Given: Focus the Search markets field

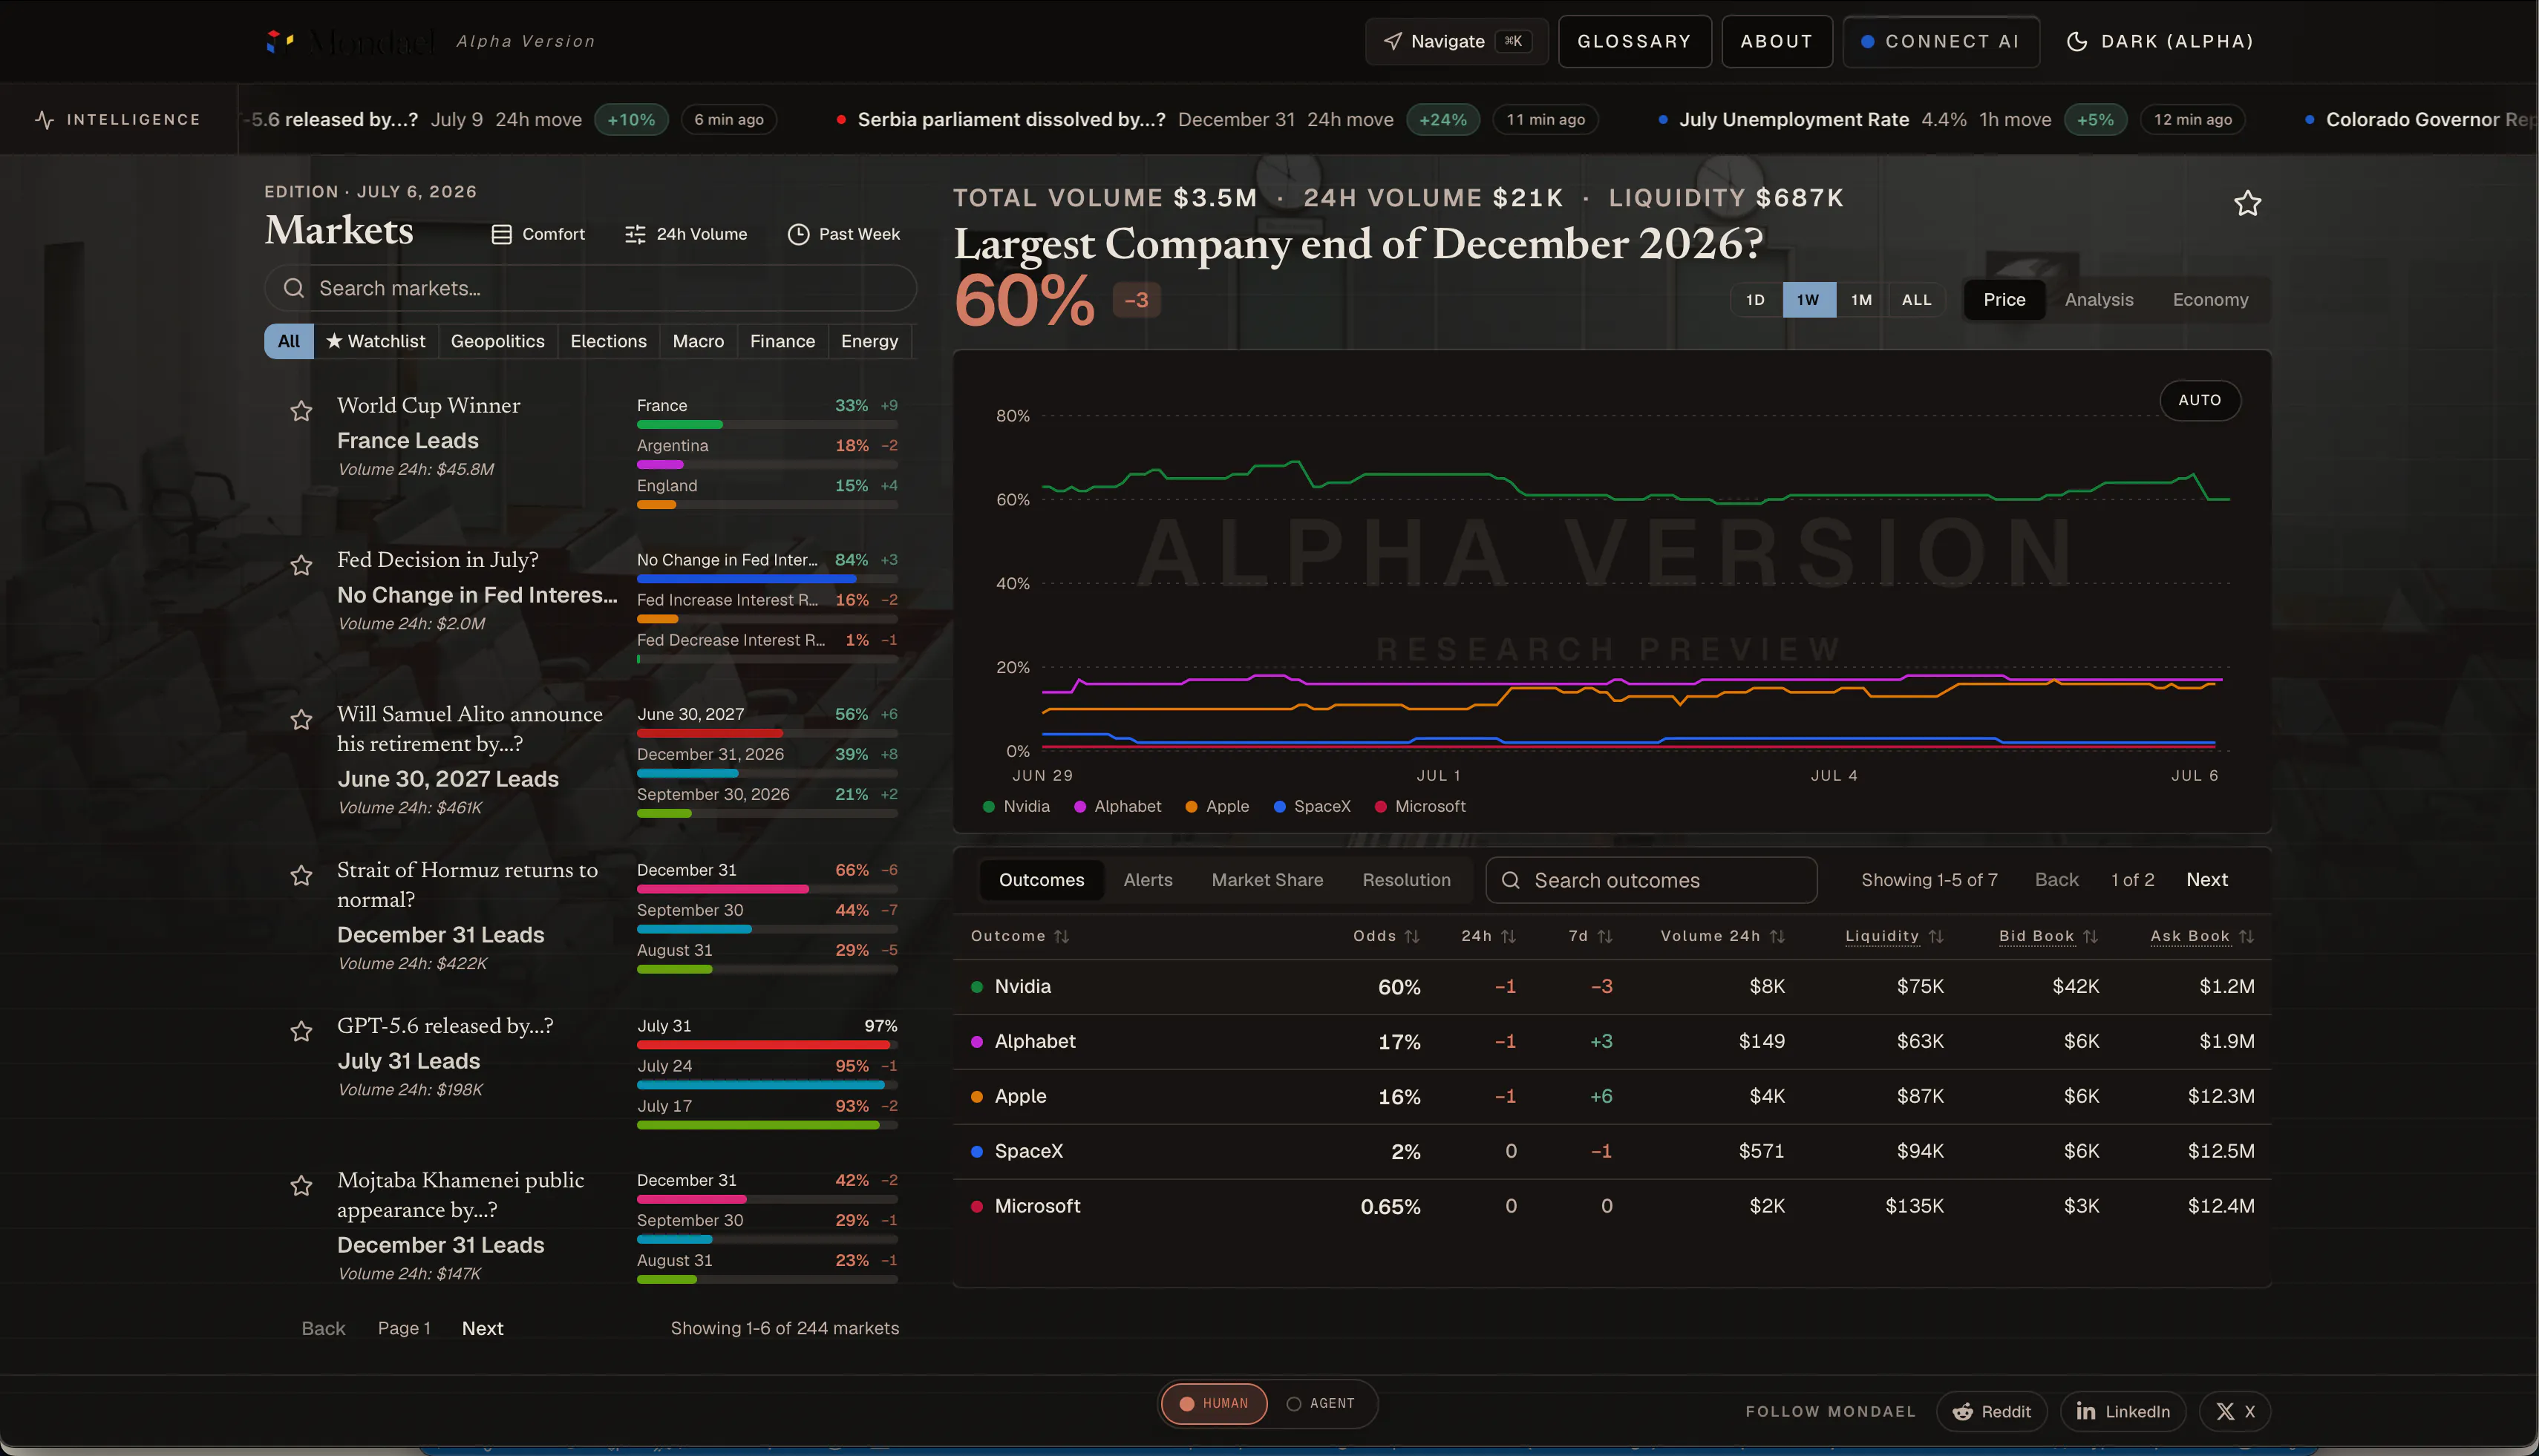Looking at the screenshot, I should tap(590, 288).
